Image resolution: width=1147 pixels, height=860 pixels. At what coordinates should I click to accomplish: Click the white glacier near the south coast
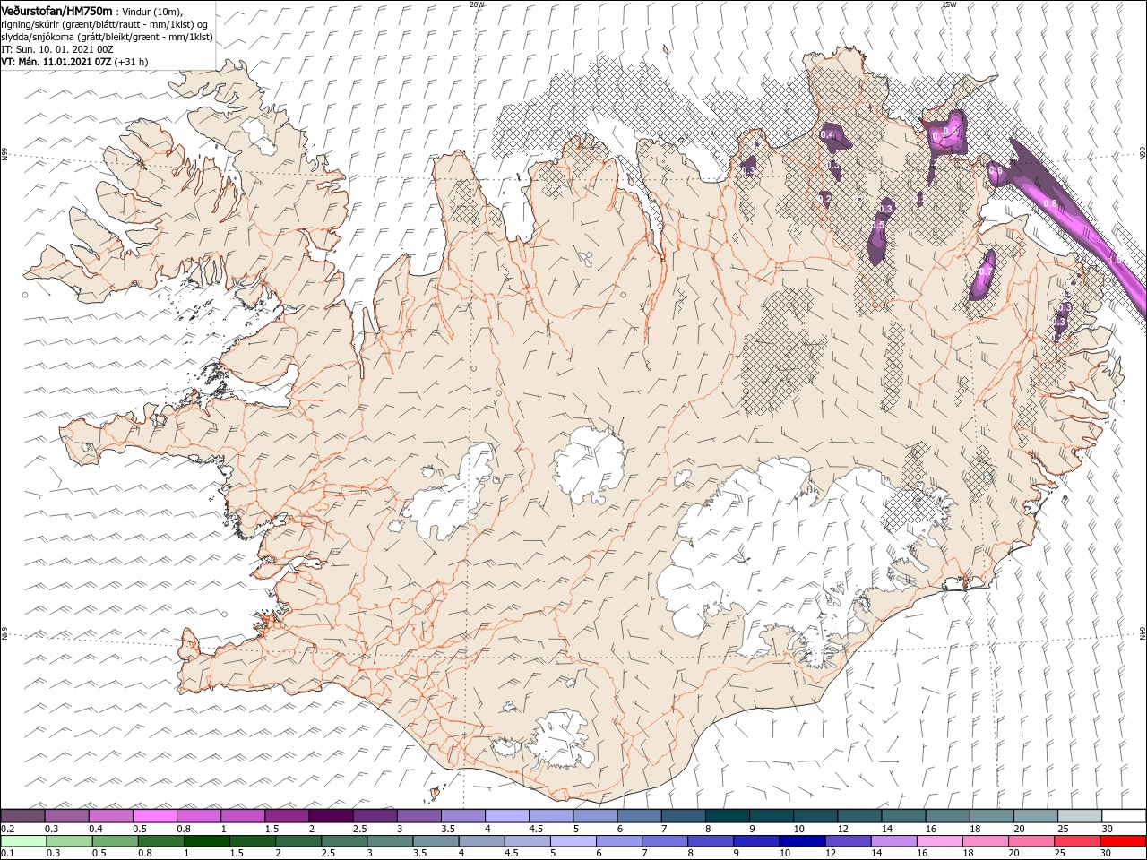tap(560, 741)
